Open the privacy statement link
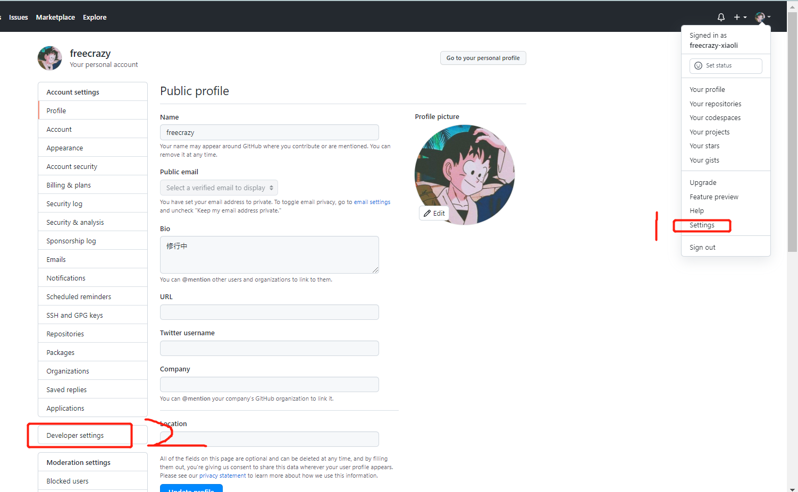Screen dimensions: 798x492 pos(222,476)
